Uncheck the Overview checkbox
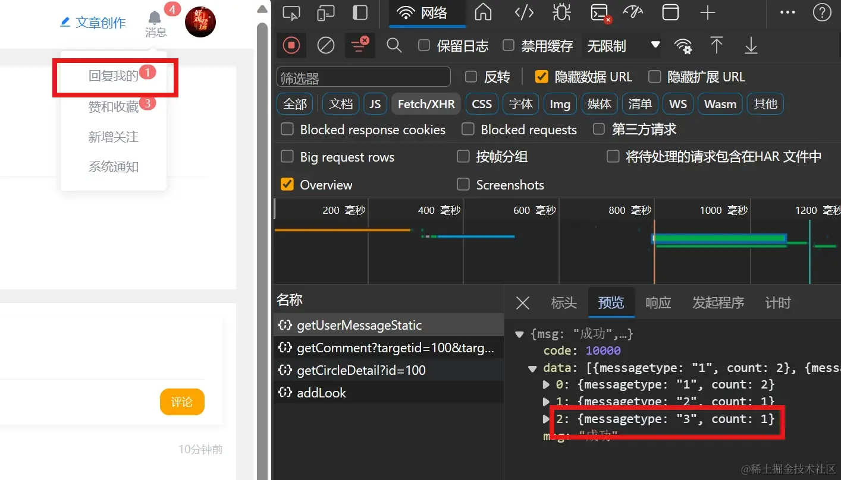The height and width of the screenshot is (480, 841). pos(287,184)
